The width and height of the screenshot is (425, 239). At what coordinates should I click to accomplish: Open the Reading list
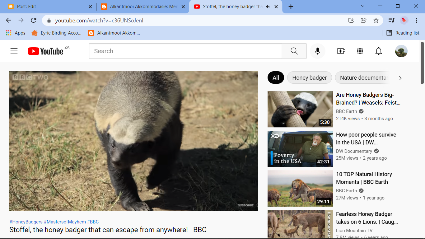pyautogui.click(x=403, y=33)
